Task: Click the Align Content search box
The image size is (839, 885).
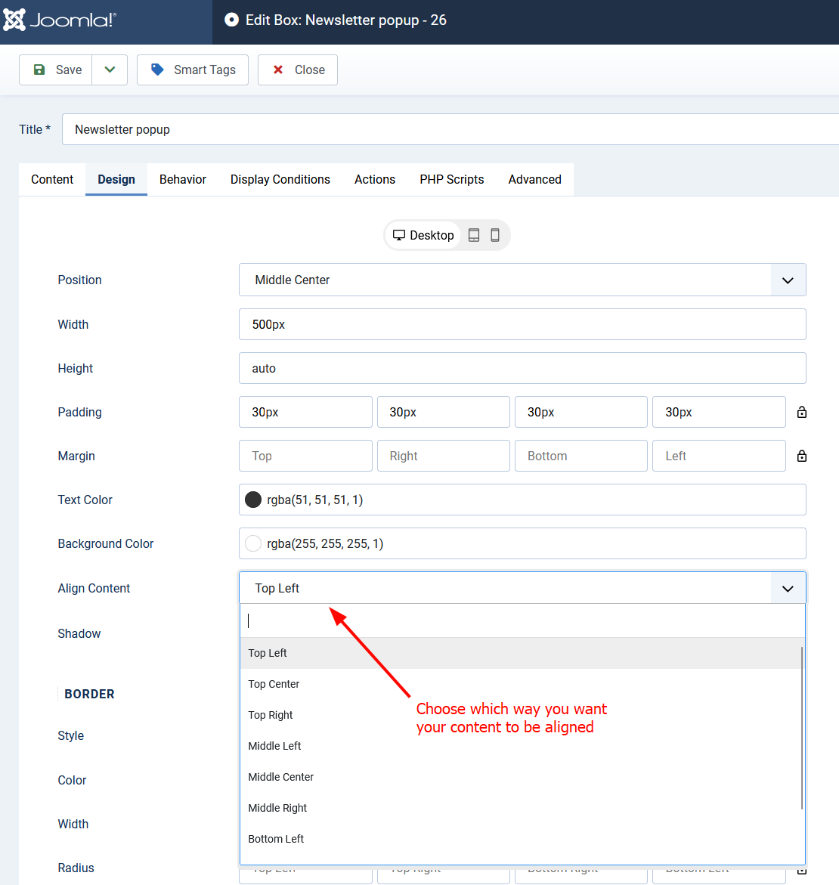Action: [522, 620]
